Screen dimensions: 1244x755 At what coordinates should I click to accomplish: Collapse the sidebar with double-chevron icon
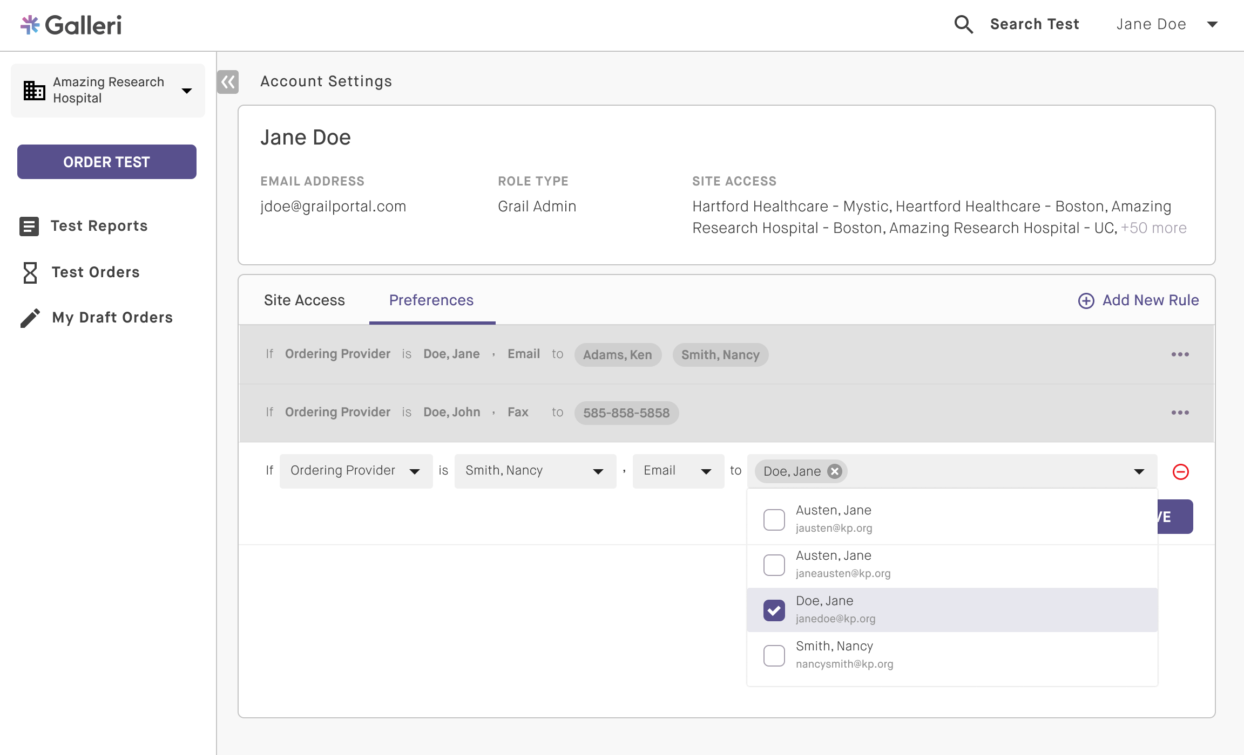[x=228, y=82]
